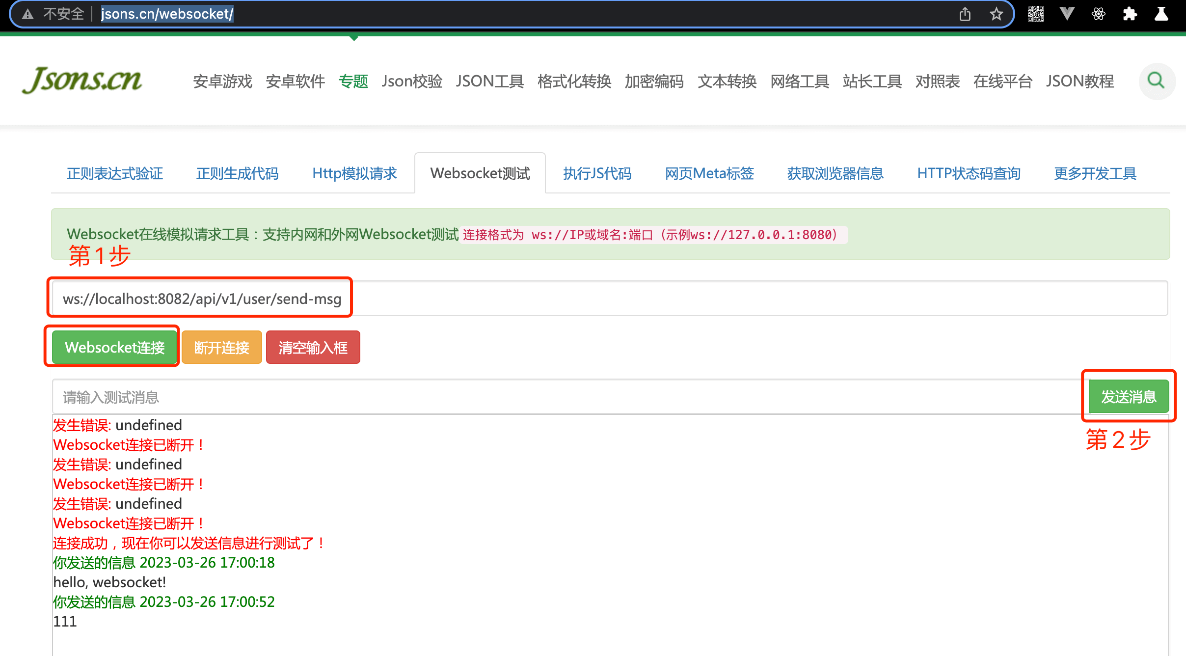Viewport: 1186px width, 656px height.
Task: Switch to the 正则表达式验证 tab
Action: coord(115,173)
